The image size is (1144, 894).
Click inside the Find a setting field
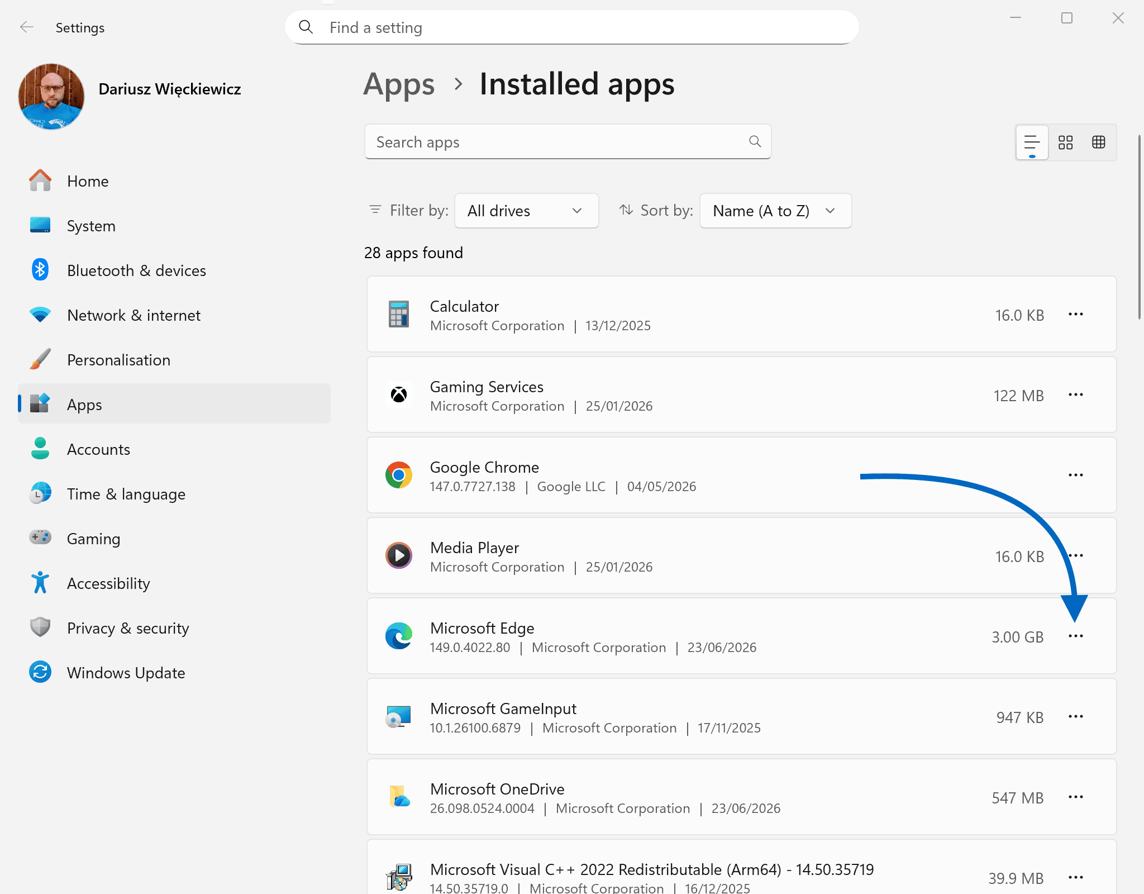tap(571, 27)
